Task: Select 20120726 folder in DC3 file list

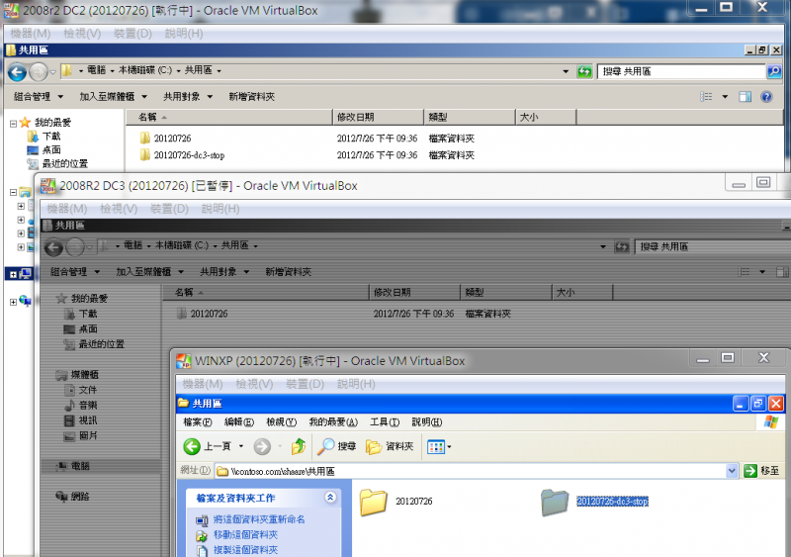Action: (203, 314)
